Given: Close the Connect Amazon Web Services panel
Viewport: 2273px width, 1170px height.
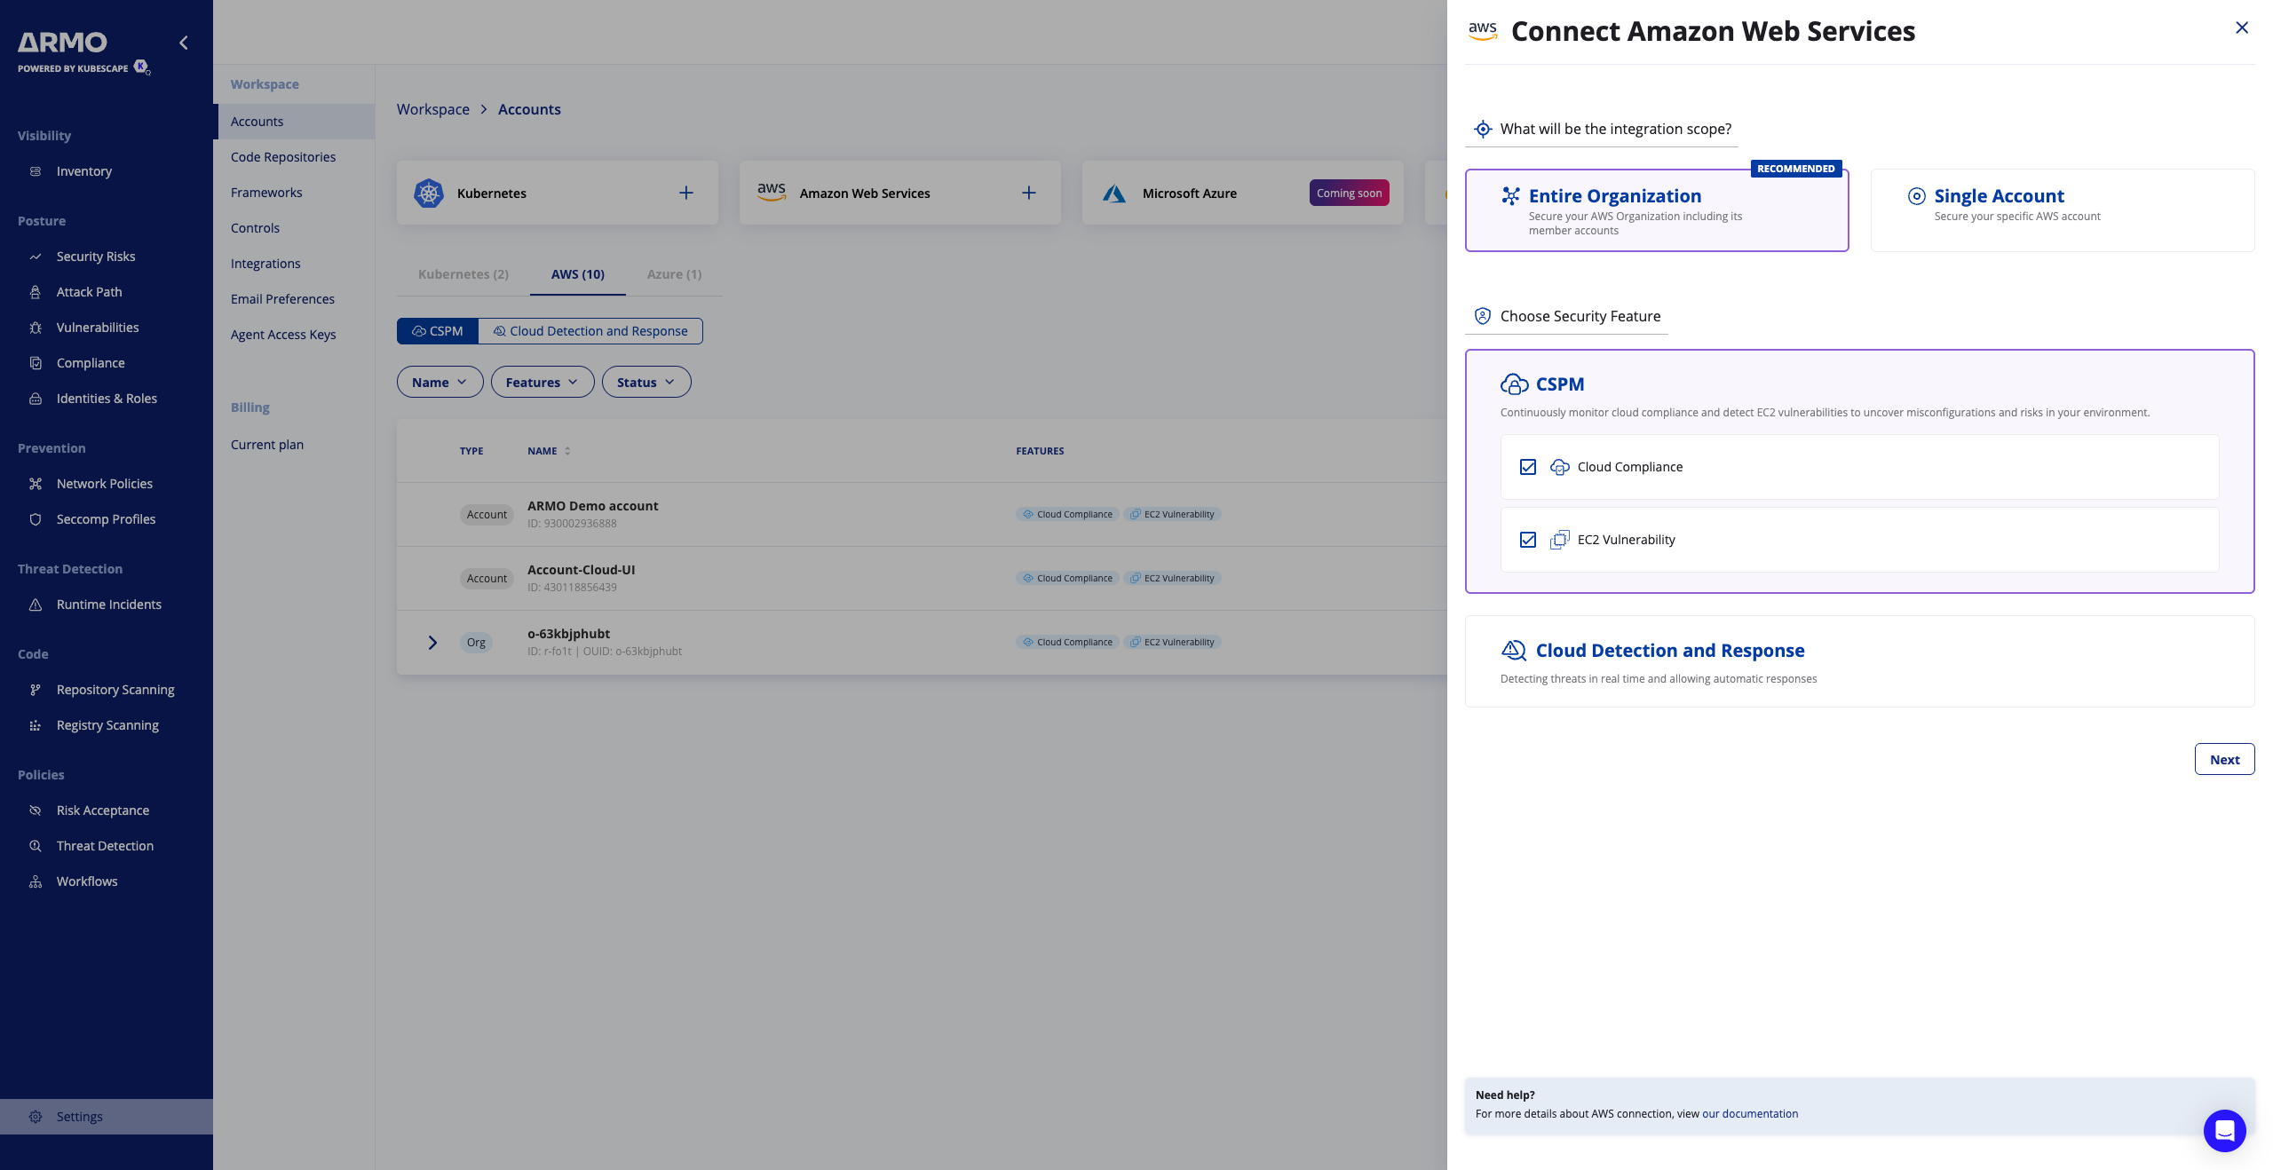Looking at the screenshot, I should point(2241,28).
